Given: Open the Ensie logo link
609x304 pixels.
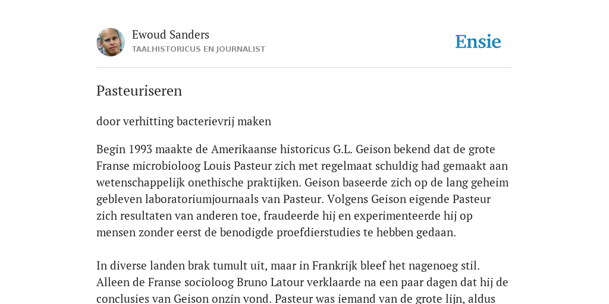Looking at the screenshot, I should (478, 42).
